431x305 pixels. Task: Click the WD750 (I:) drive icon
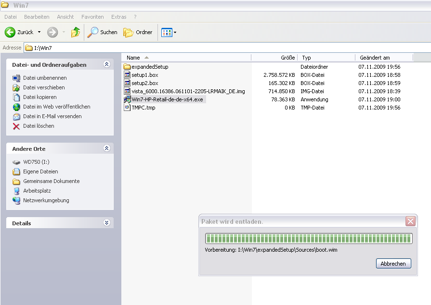(16, 162)
